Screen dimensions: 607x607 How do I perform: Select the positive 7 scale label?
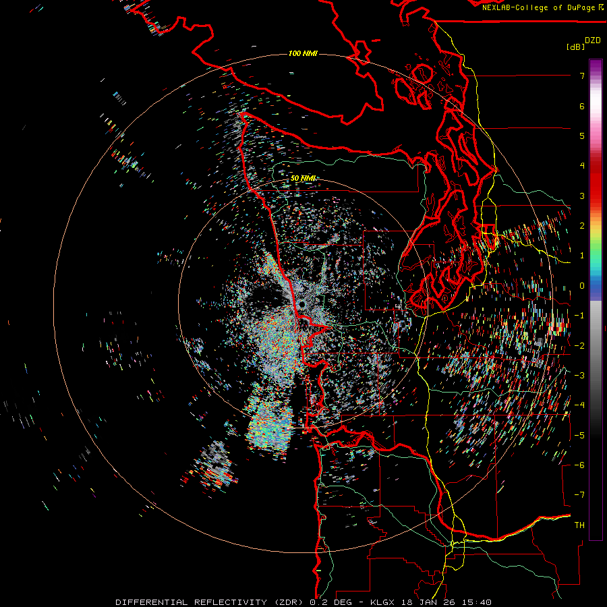click(x=582, y=76)
